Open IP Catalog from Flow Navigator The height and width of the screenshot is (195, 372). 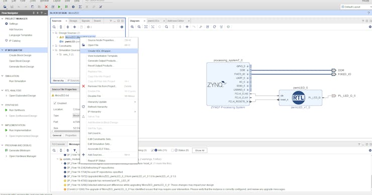pos(15,41)
